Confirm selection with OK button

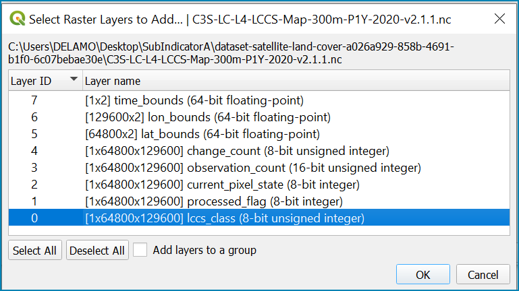pyautogui.click(x=422, y=274)
